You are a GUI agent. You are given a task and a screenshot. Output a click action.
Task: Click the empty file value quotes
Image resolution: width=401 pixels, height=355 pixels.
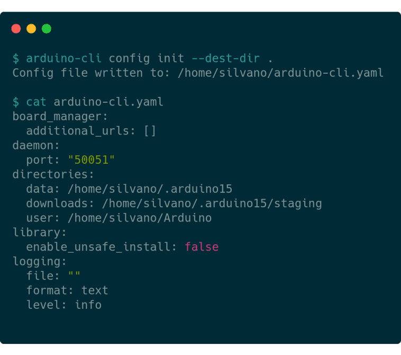[74, 274]
